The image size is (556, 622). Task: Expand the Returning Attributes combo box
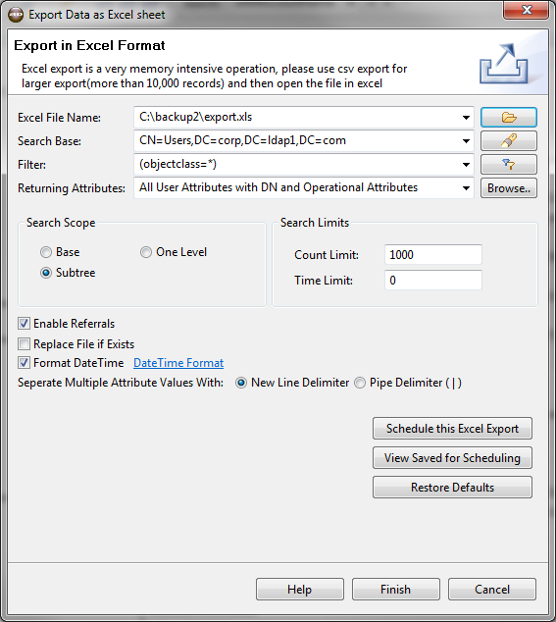tap(466, 188)
